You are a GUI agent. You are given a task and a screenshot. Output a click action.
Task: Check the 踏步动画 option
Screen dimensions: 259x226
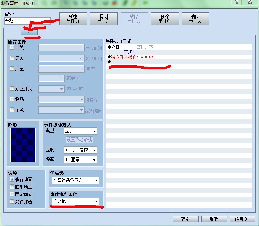click(12, 187)
